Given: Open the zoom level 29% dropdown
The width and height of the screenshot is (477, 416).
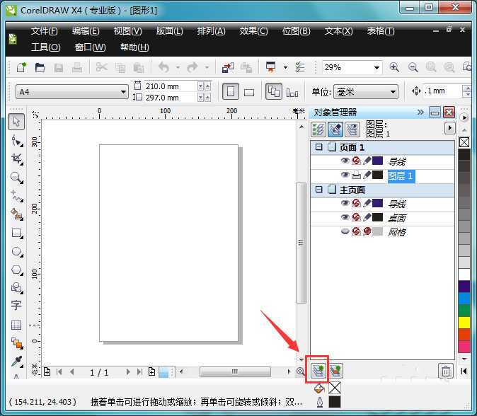Looking at the screenshot, I should pyautogui.click(x=377, y=68).
